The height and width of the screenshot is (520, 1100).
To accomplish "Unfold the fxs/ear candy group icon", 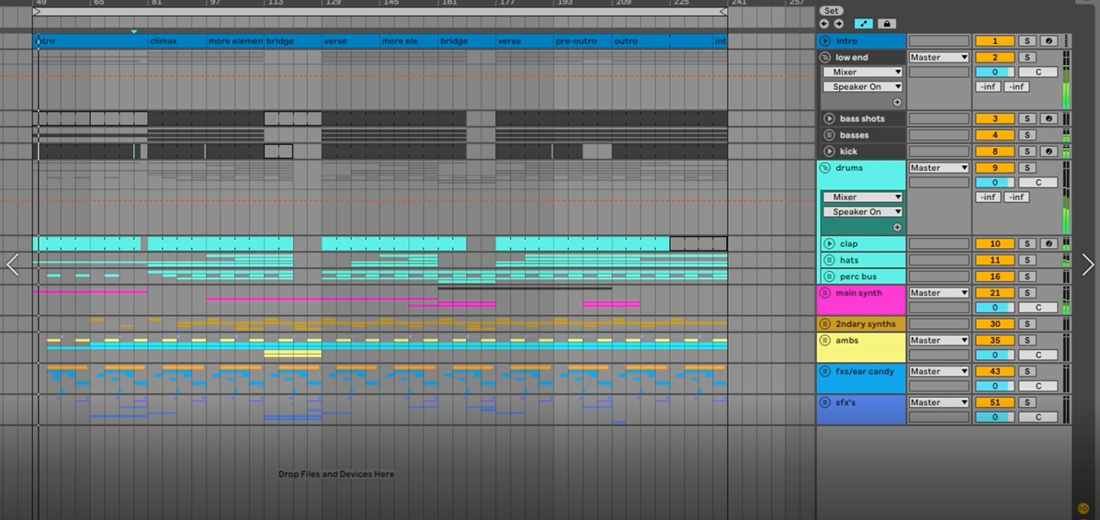I will click(825, 371).
